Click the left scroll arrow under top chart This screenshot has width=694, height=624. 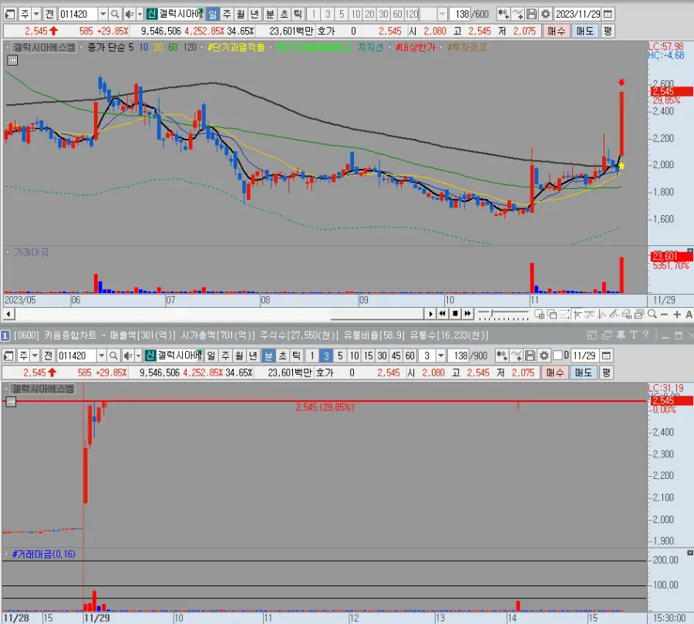click(x=8, y=315)
